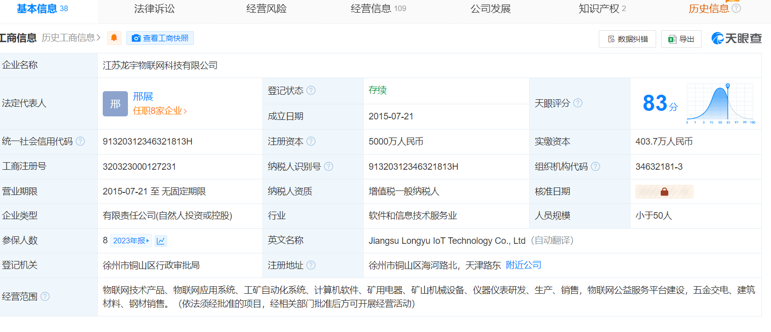
Task: Click help icon next to 注册资本
Action: 311,142
